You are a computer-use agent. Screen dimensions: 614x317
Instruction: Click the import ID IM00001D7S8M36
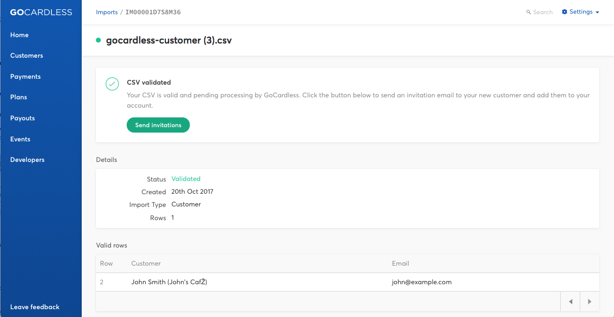(x=153, y=12)
